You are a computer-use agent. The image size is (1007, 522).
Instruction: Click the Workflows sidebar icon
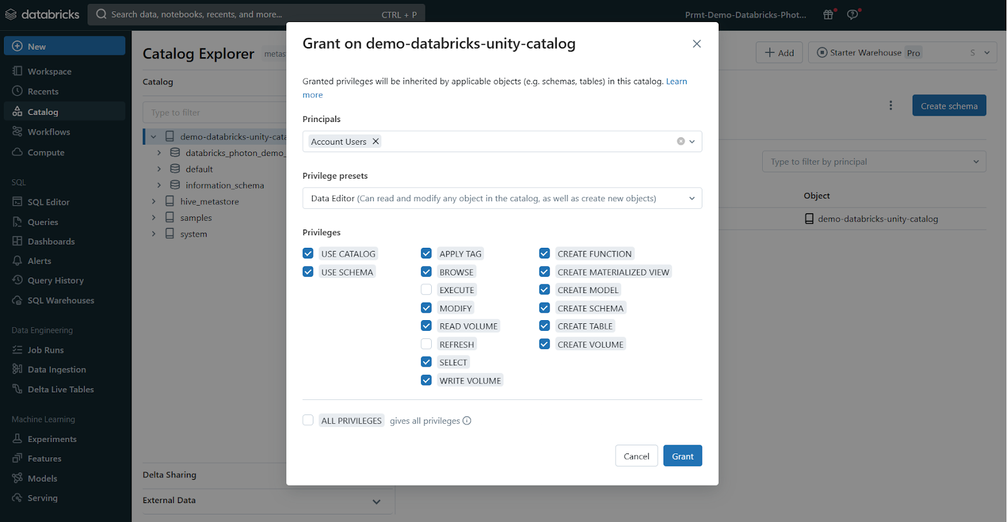tap(18, 131)
